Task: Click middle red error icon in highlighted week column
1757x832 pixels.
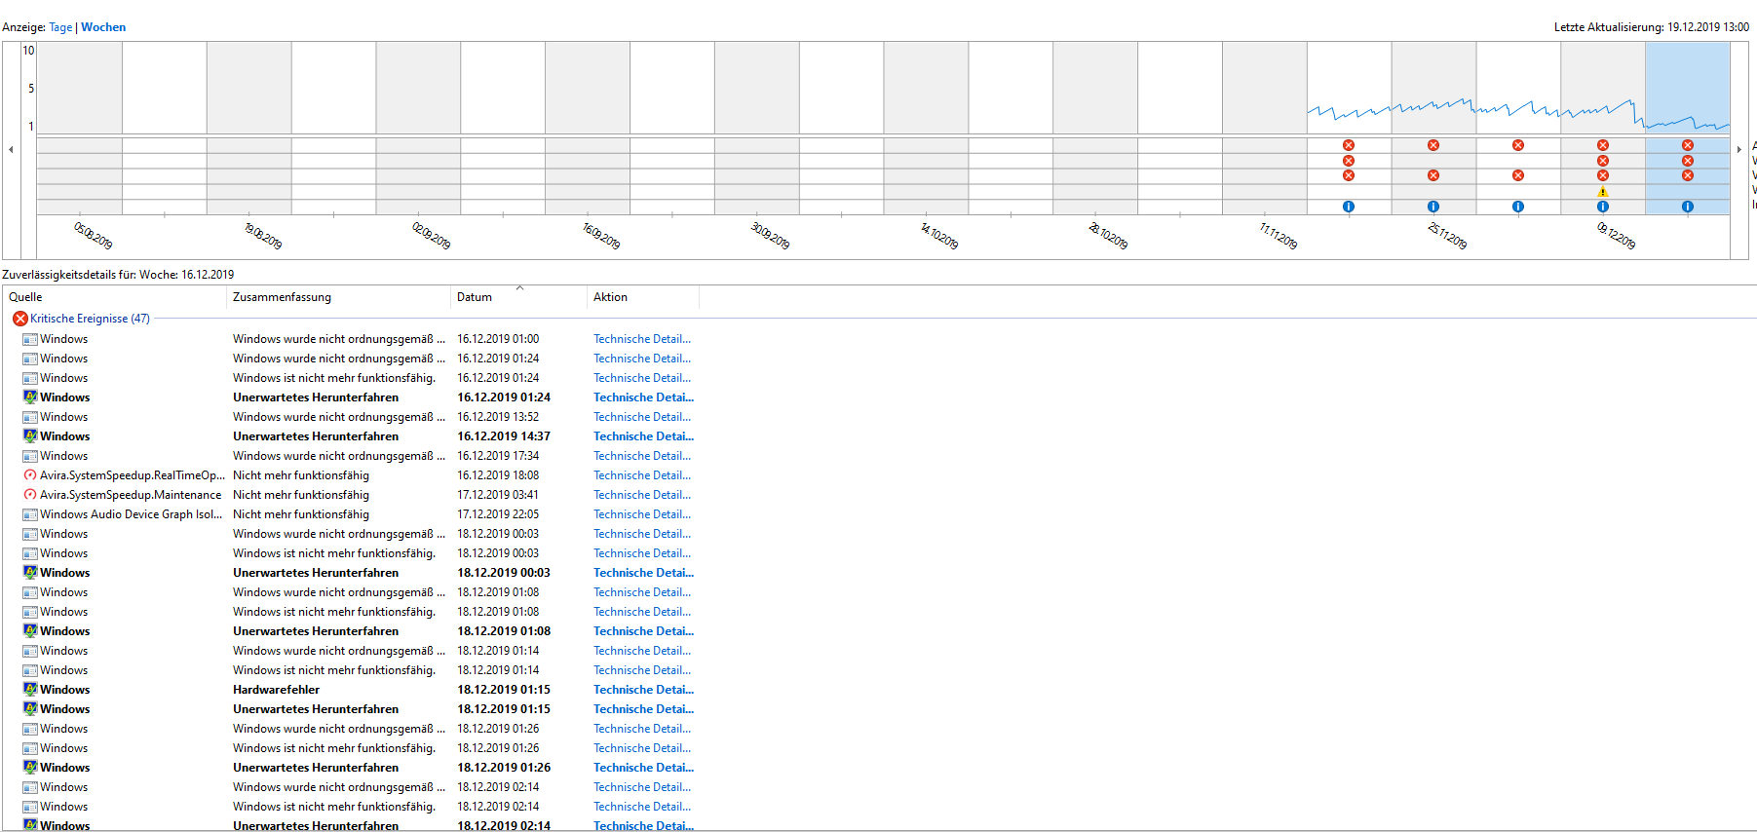Action: (1688, 161)
